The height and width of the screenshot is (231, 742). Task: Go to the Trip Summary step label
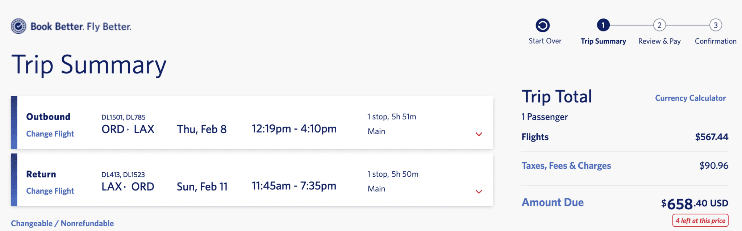tap(603, 41)
